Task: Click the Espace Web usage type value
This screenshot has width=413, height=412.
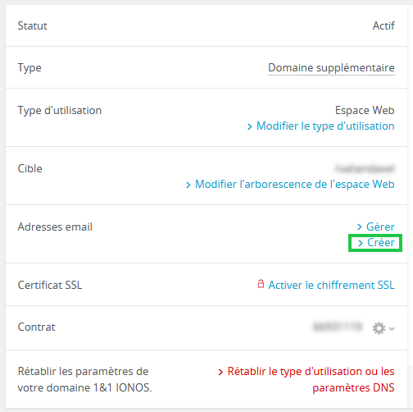Action: pyautogui.click(x=365, y=110)
